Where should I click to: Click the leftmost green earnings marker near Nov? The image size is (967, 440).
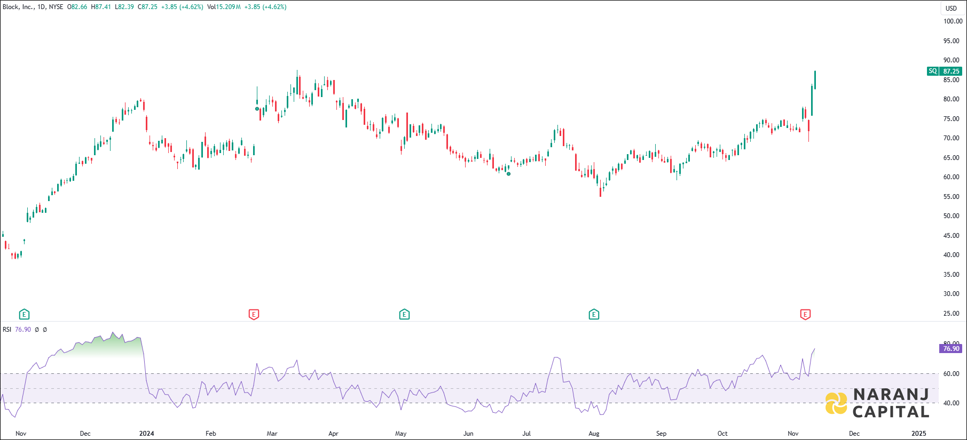point(24,314)
